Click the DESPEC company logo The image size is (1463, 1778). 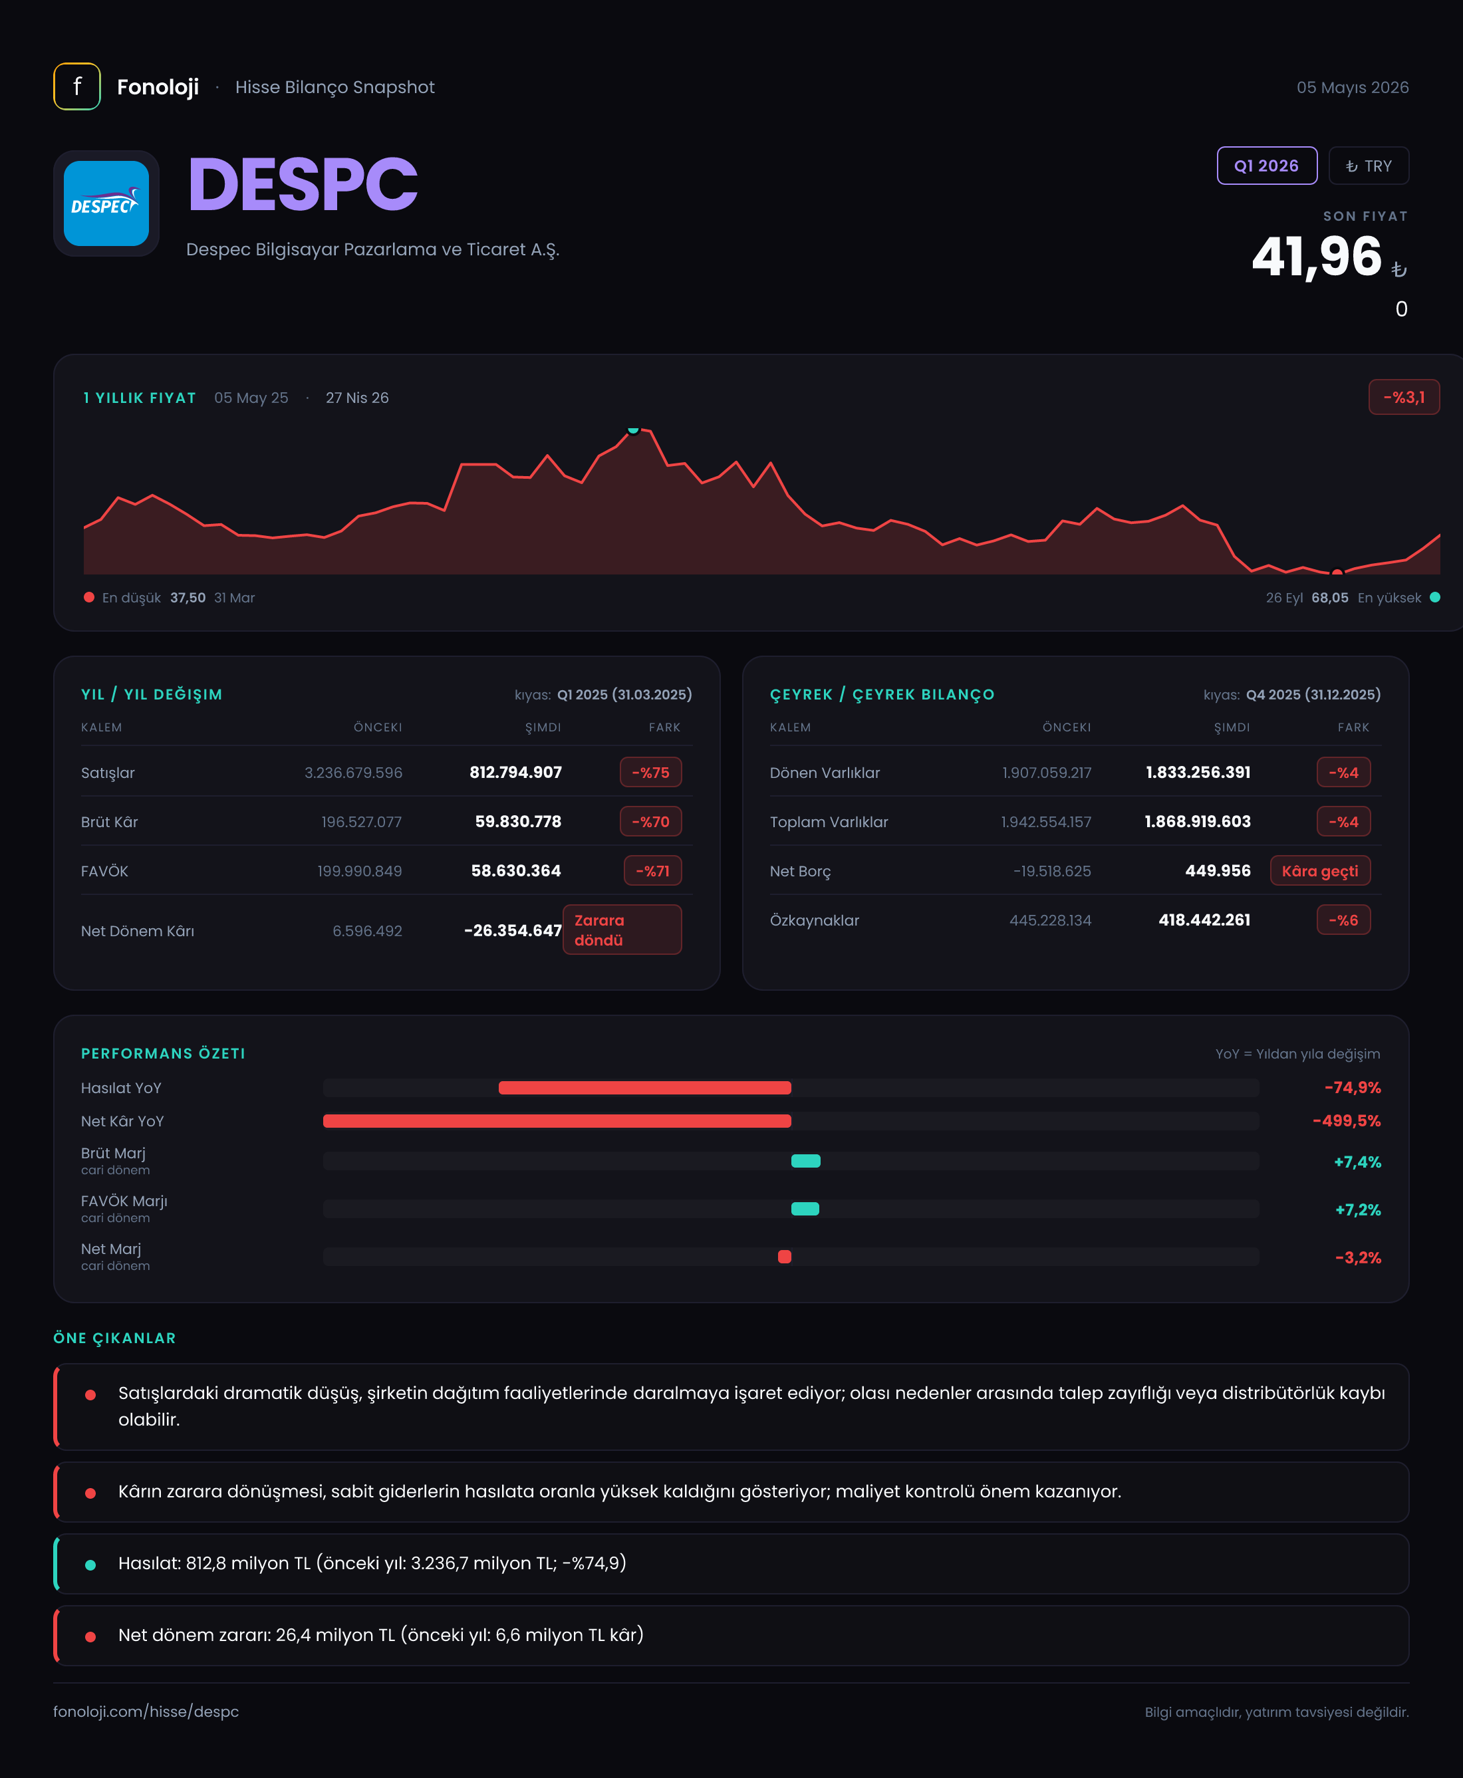106,204
